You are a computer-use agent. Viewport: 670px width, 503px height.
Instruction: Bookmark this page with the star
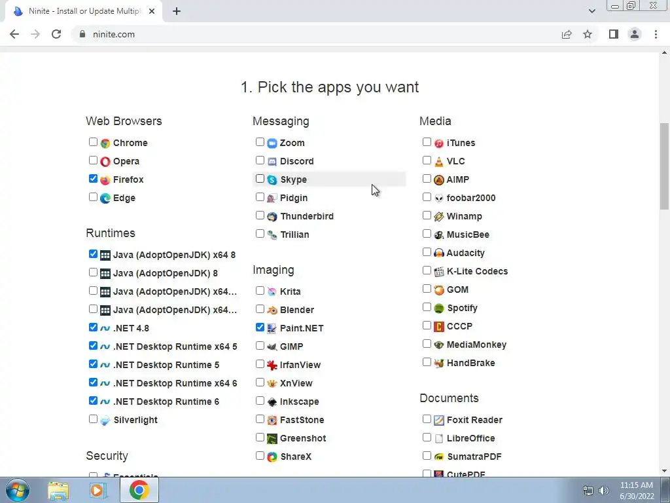click(588, 34)
